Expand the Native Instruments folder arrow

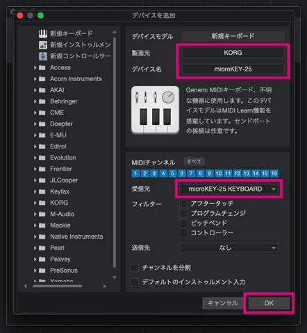(x=35, y=237)
